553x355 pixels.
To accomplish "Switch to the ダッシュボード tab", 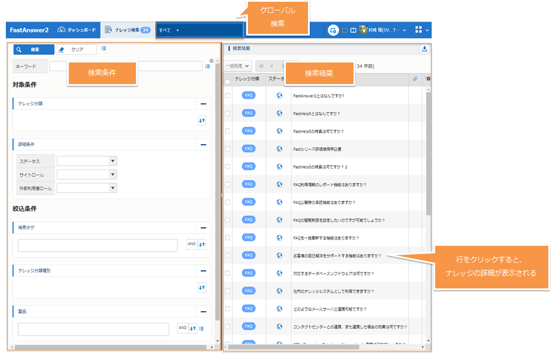I will coord(77,30).
